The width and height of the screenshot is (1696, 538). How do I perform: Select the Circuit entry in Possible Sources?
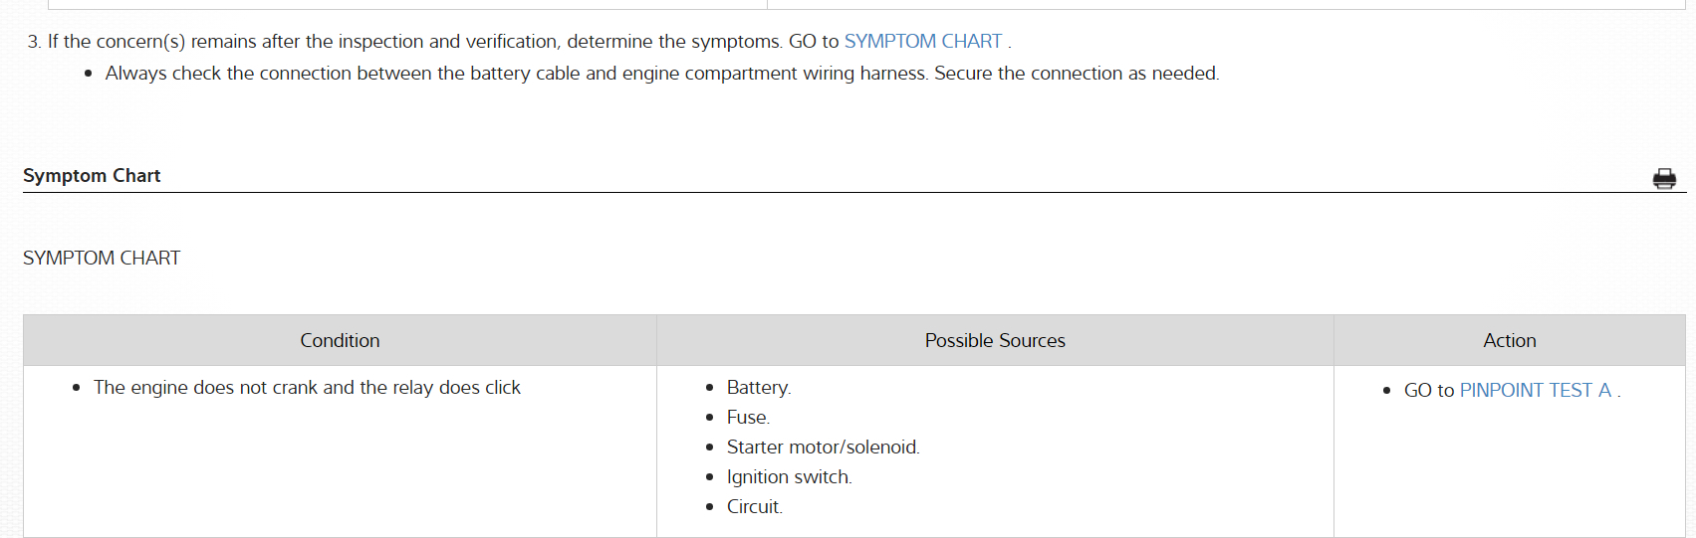tap(754, 507)
